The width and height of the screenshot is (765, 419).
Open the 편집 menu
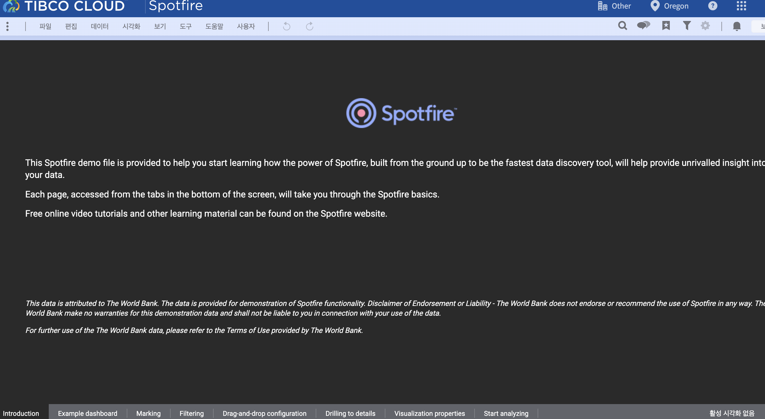71,26
